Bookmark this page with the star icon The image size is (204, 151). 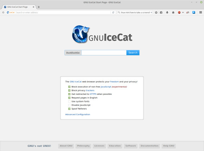(156, 13)
